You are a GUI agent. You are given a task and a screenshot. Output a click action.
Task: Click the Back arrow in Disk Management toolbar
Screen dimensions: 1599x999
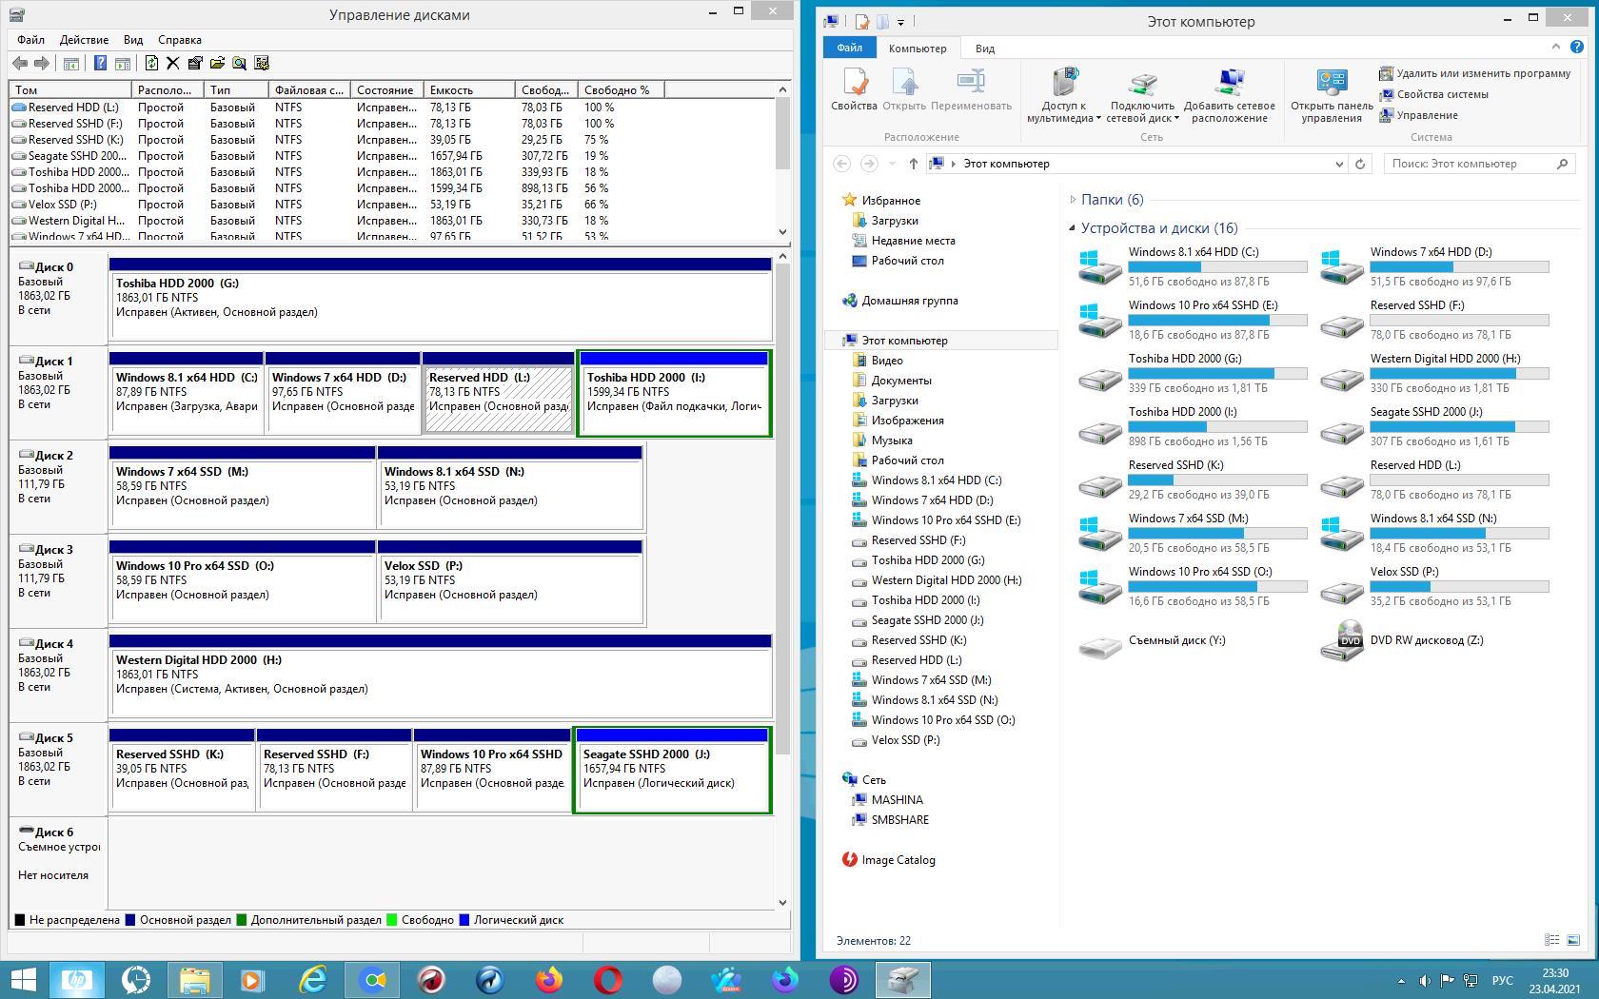(x=19, y=63)
